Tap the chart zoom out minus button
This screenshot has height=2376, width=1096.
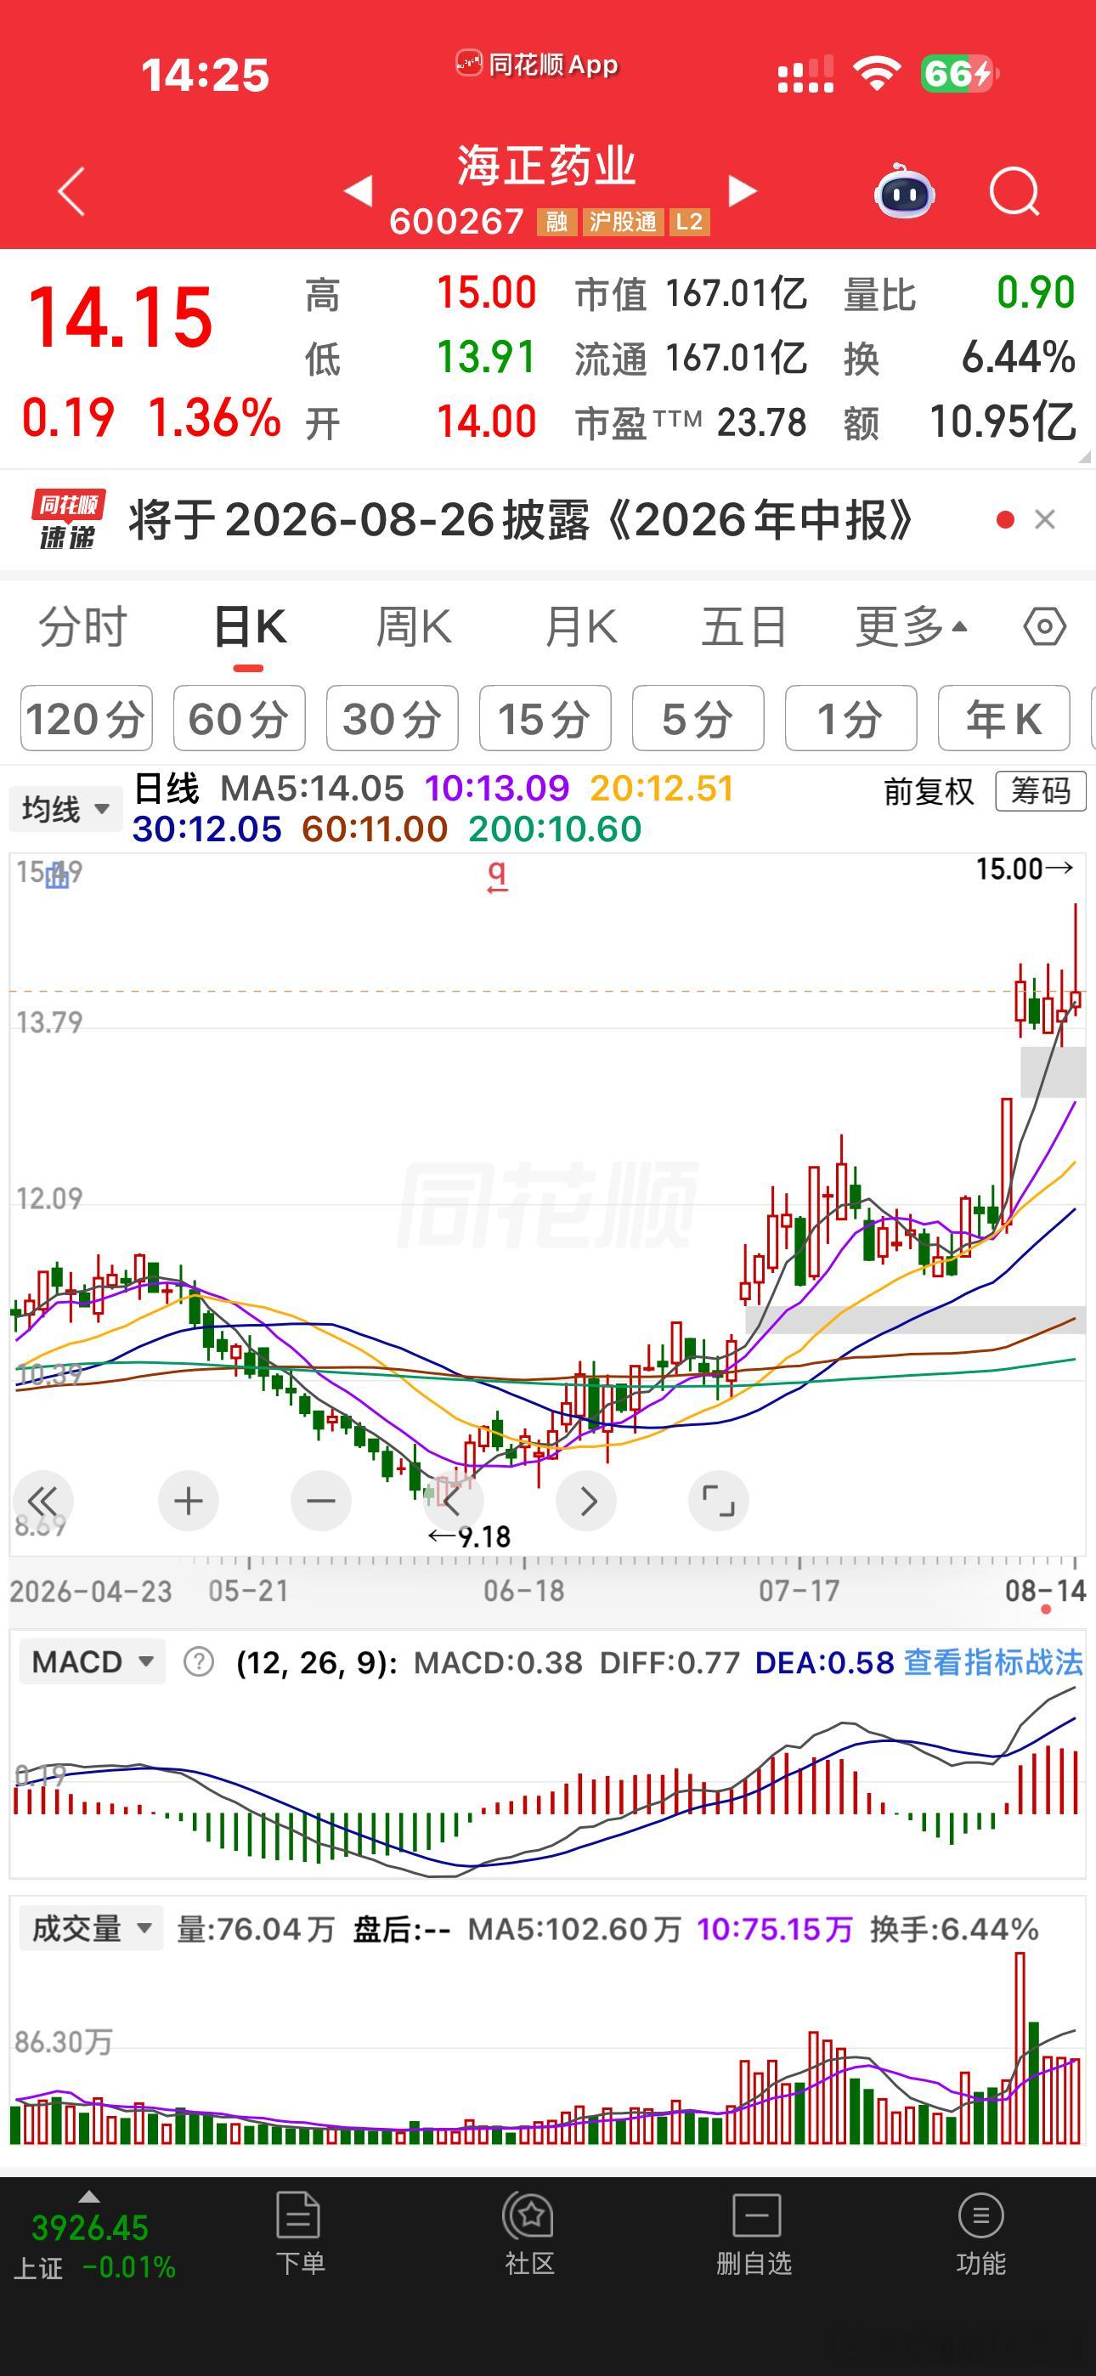click(320, 1501)
